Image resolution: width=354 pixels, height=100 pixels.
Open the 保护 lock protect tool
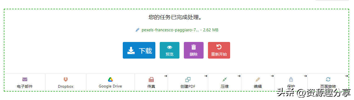[291, 82]
